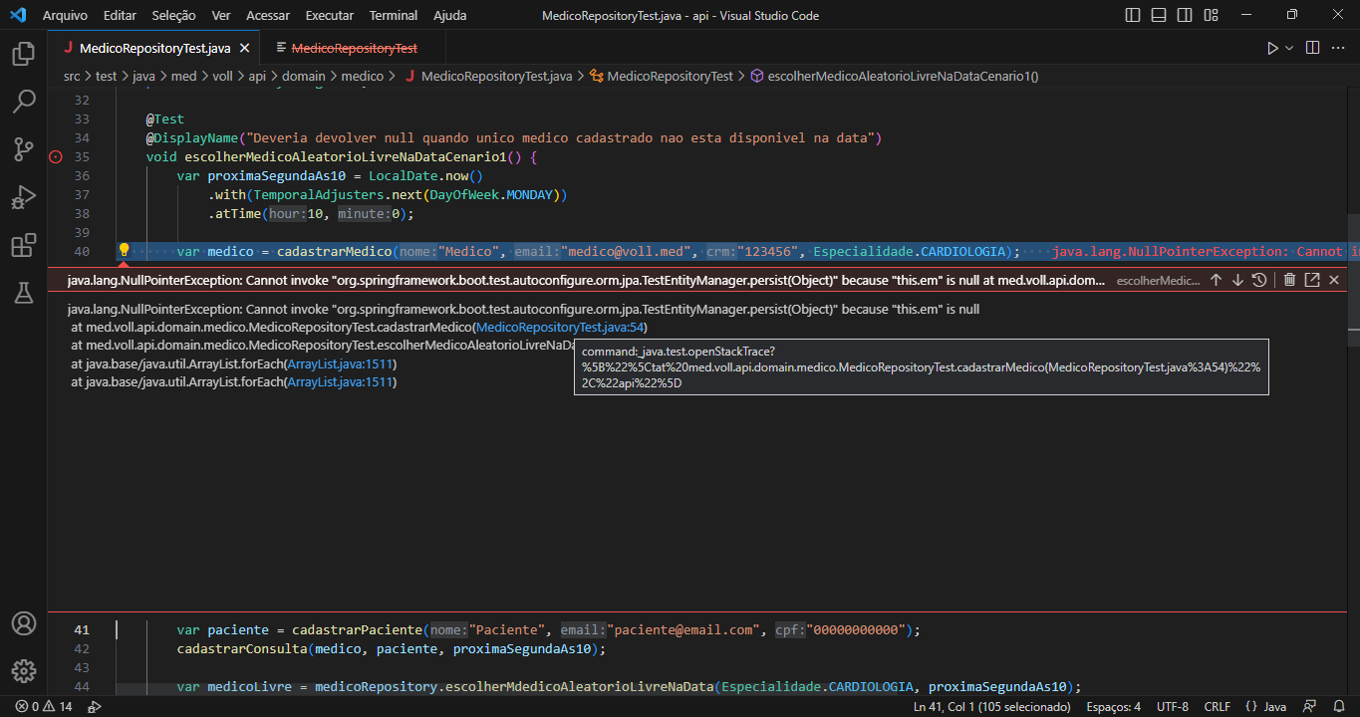Screen dimensions: 1360x717
Task: Open breadcrumb dropdown for 'medico' folder
Action: point(363,76)
